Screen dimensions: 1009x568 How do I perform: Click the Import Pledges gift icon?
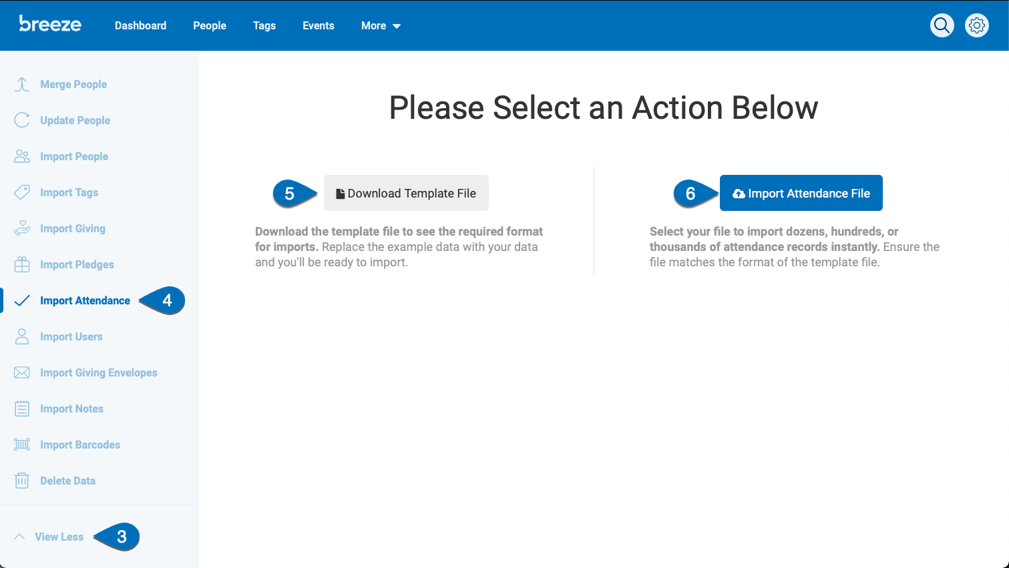pos(22,264)
